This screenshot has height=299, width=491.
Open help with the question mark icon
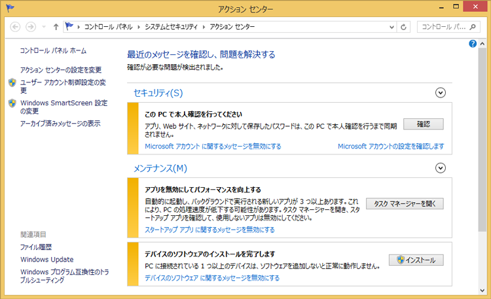(x=473, y=43)
